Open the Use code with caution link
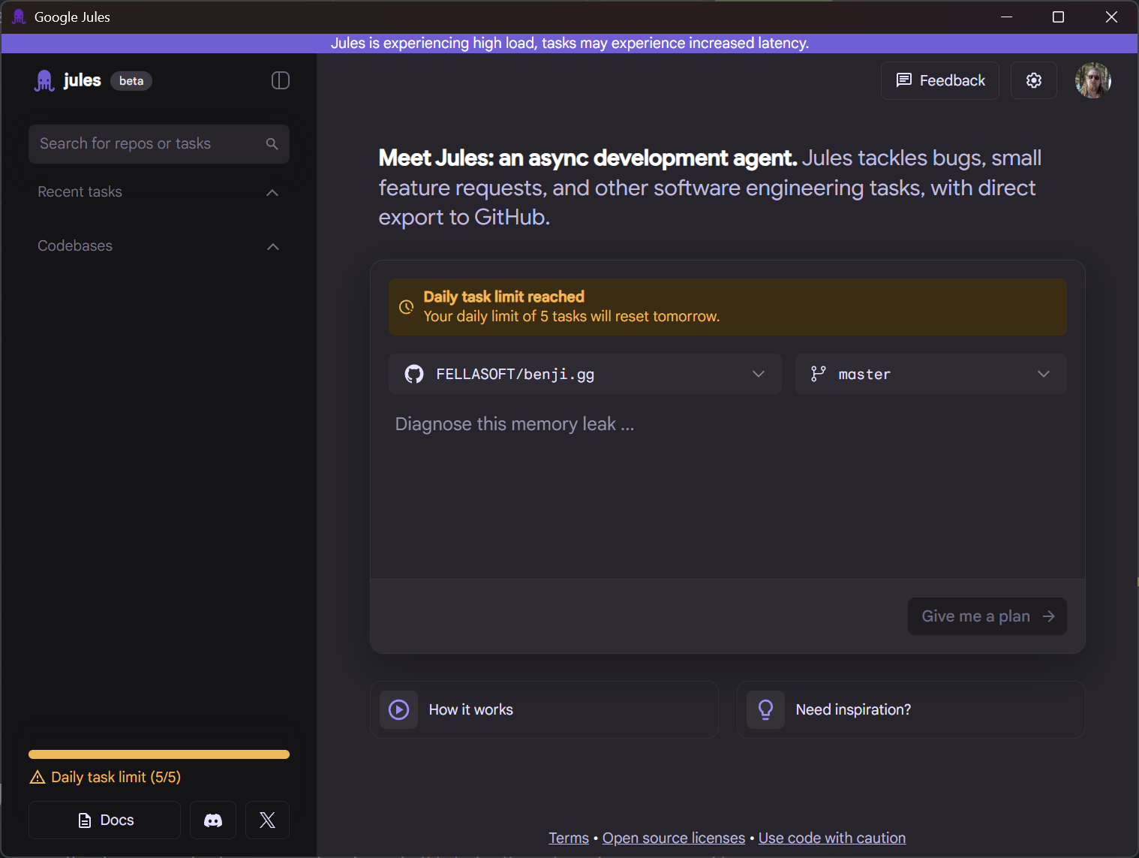1139x858 pixels. point(832,838)
